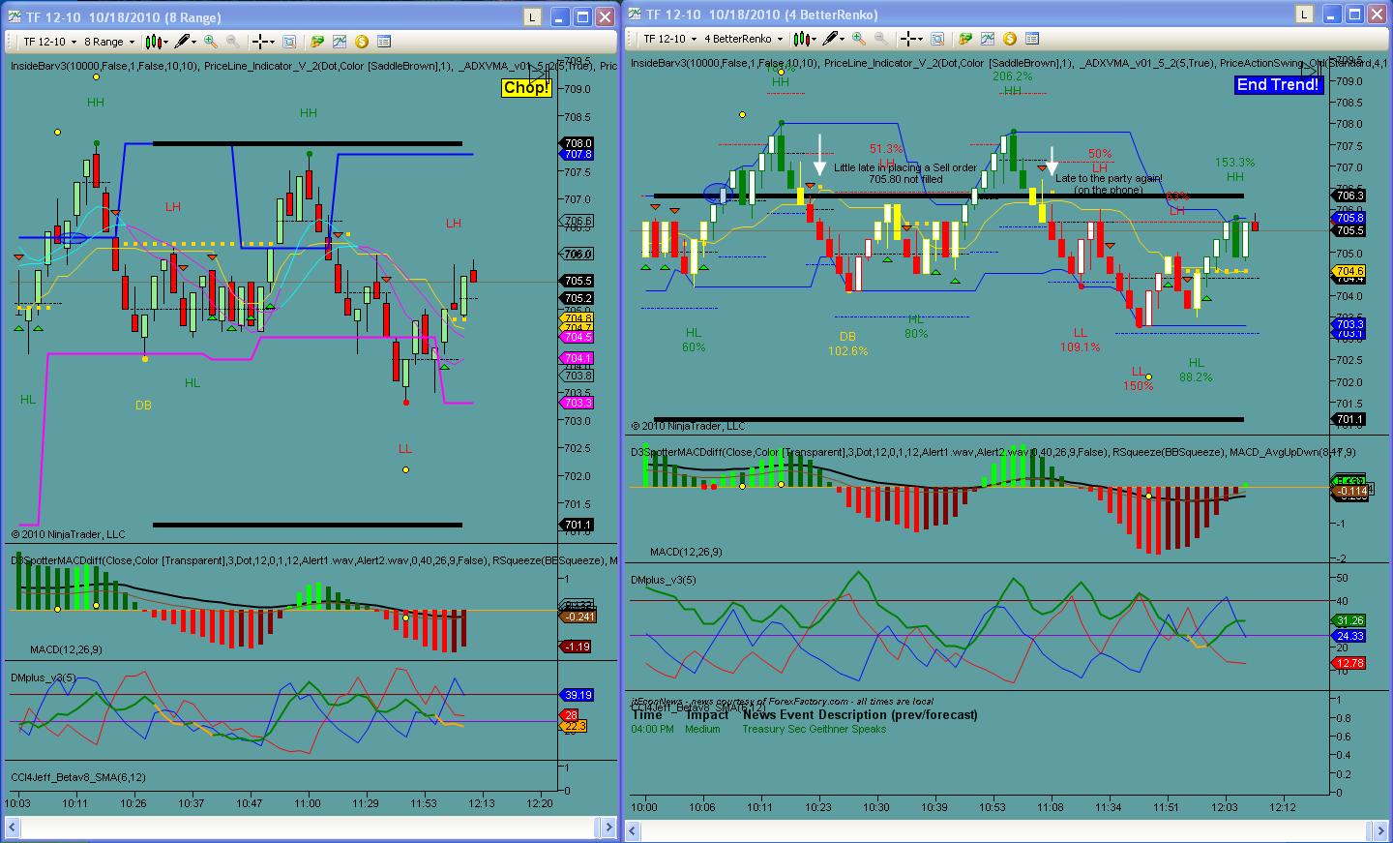
Task: Click the -0.241 MACD value marker
Action: pyautogui.click(x=578, y=617)
